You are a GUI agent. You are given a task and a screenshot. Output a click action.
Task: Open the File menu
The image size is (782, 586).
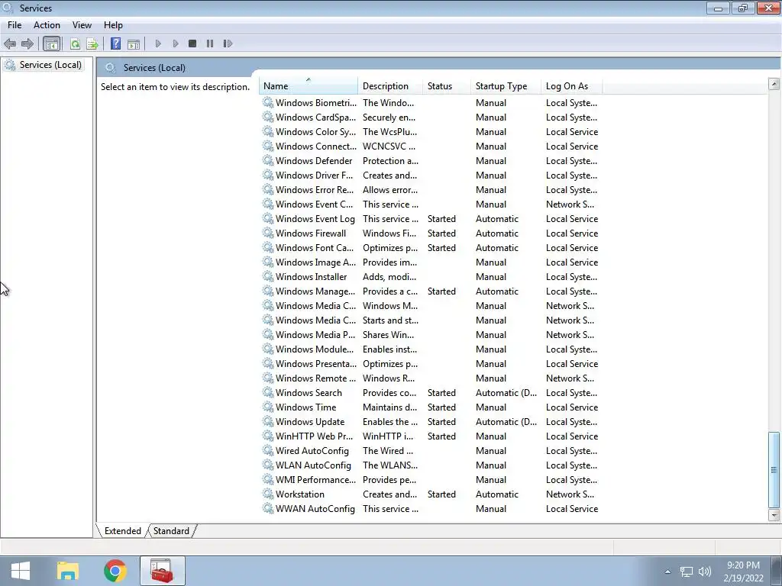click(15, 25)
